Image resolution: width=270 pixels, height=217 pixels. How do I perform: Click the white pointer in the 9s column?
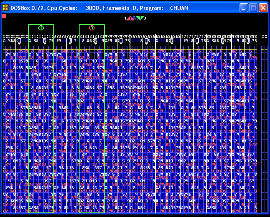[x=249, y=41]
